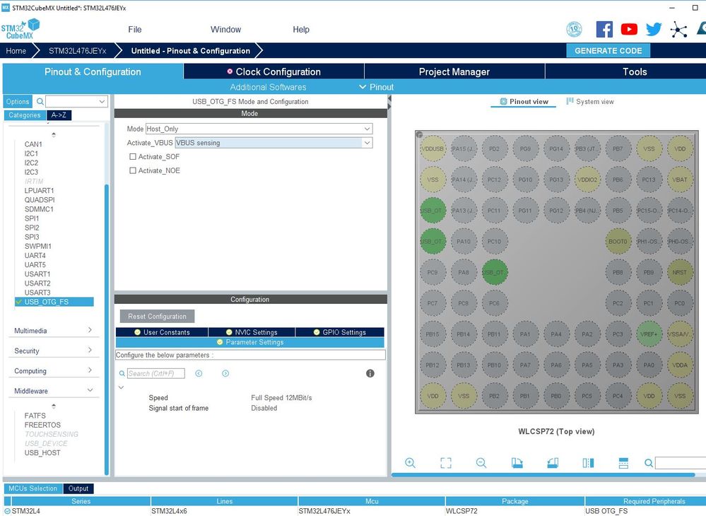Click the pinout horizontal scrollbar

[543, 474]
